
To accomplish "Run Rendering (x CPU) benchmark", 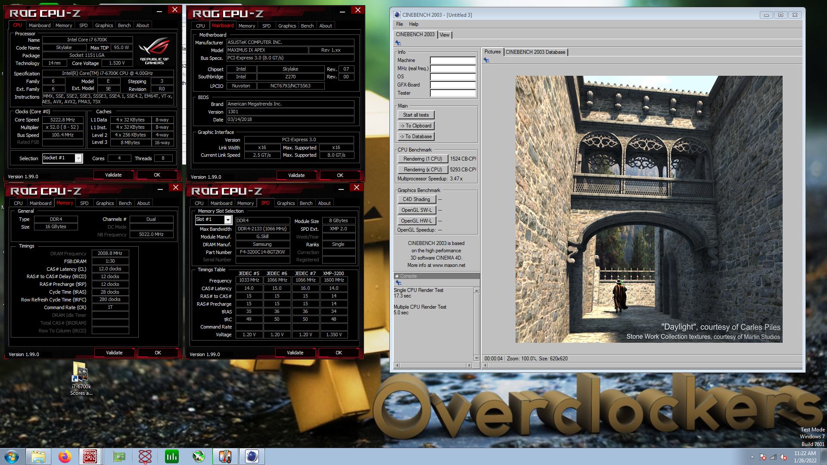I will [x=423, y=170].
